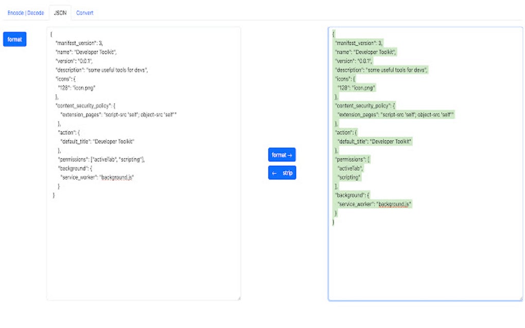Select the JSON tab
525x328 pixels.
click(60, 13)
